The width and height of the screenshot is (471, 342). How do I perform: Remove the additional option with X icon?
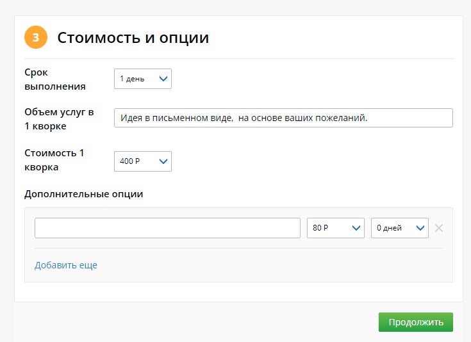click(x=439, y=228)
